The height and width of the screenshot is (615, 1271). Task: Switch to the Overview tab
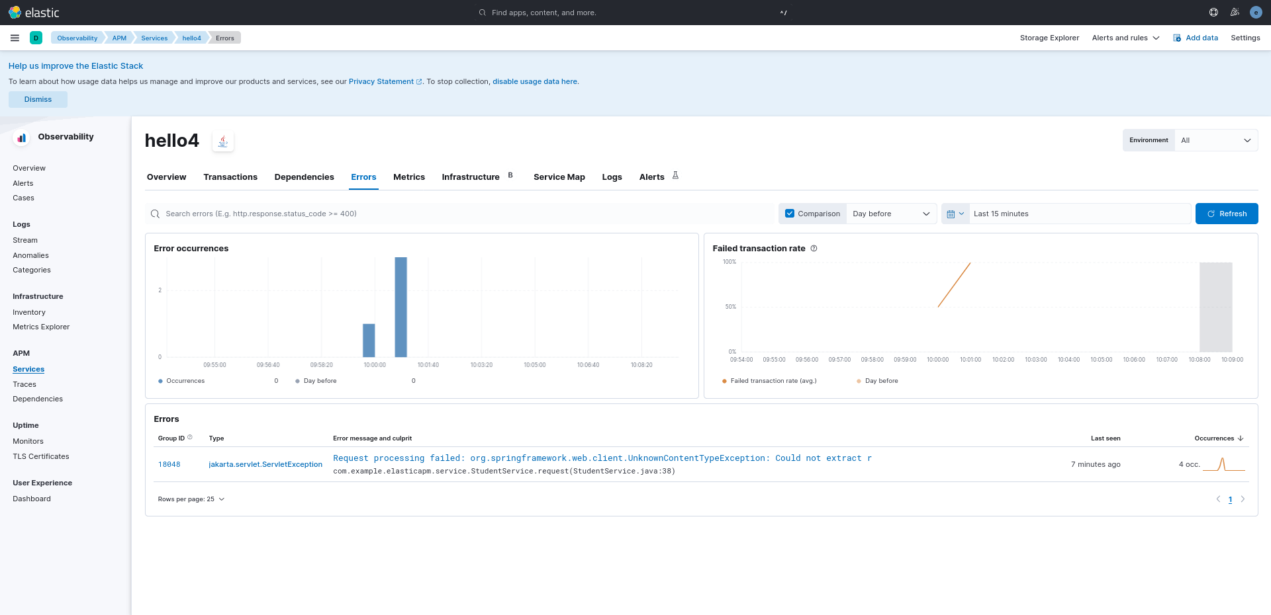point(166,177)
